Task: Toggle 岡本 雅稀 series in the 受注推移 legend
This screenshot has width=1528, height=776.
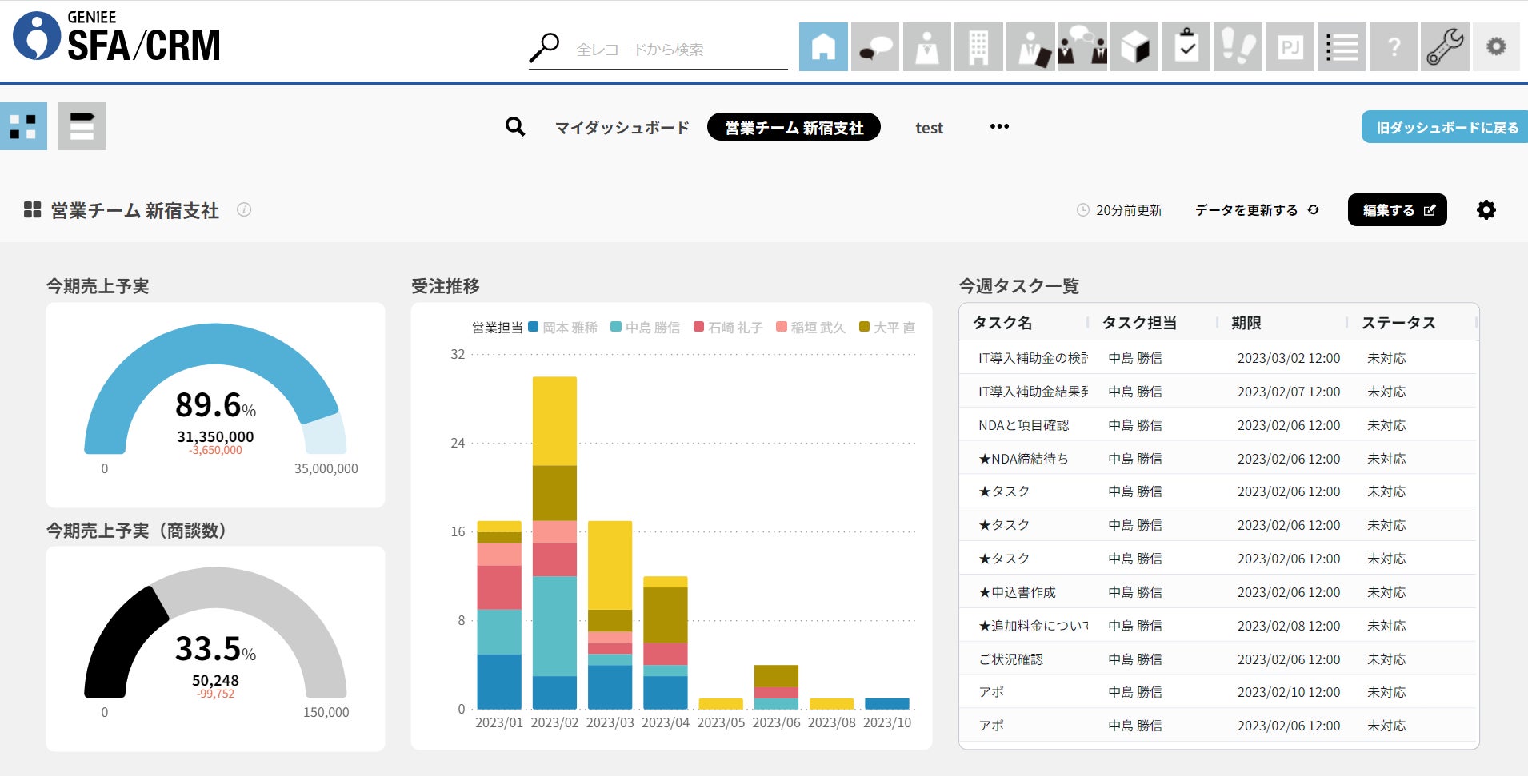Action: (x=566, y=327)
